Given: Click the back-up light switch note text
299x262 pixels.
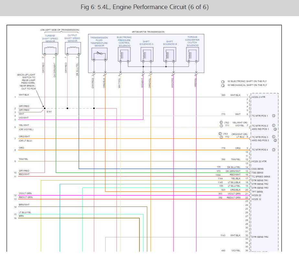Looking at the screenshot, I should (x=27, y=82).
